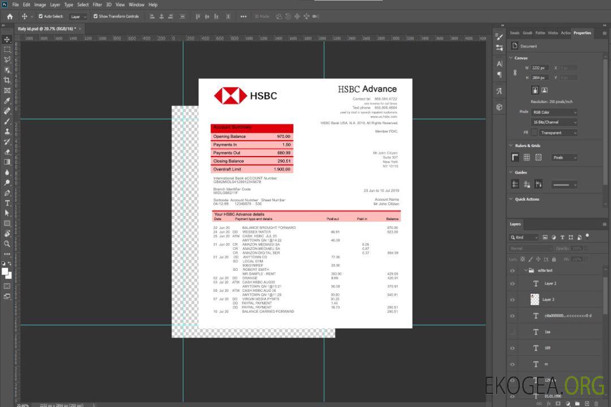Select the Crop tool

click(x=7, y=80)
